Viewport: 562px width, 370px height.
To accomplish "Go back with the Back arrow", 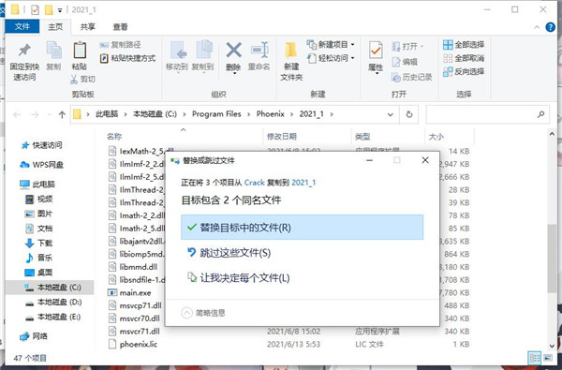I will pyautogui.click(x=17, y=114).
